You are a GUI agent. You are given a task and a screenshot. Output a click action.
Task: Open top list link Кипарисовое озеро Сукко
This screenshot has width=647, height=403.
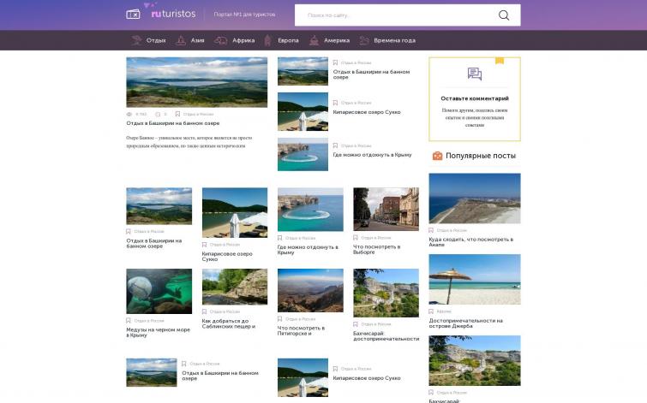tap(367, 112)
